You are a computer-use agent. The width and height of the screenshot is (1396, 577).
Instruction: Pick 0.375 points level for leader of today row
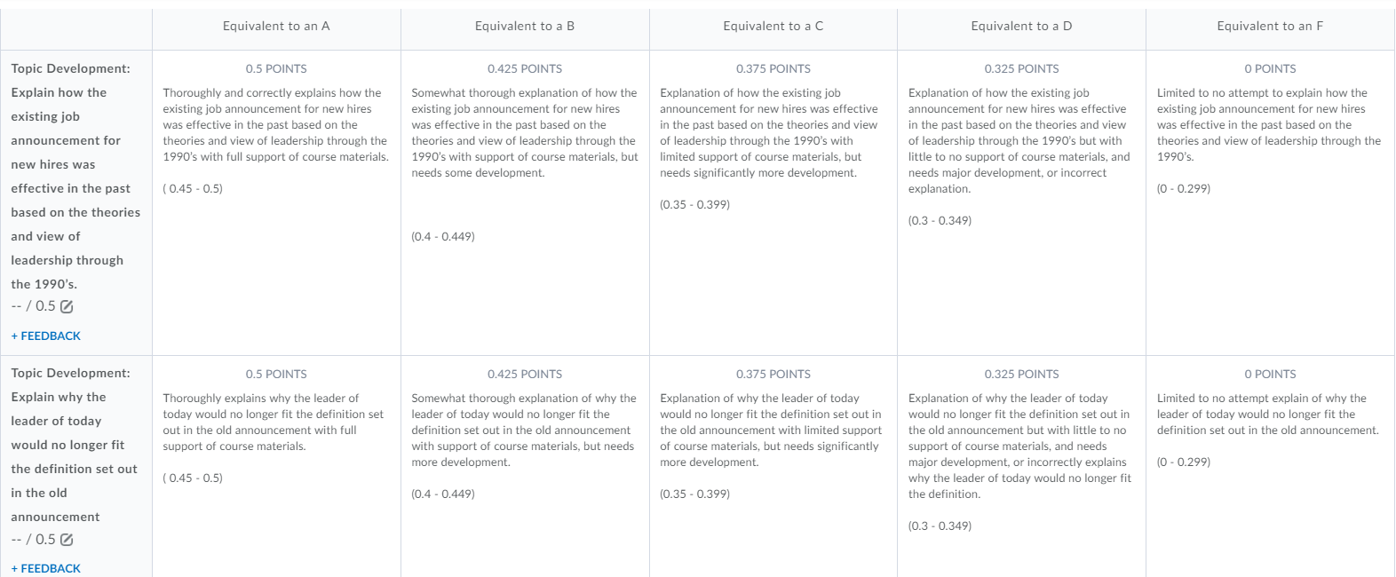coord(773,466)
